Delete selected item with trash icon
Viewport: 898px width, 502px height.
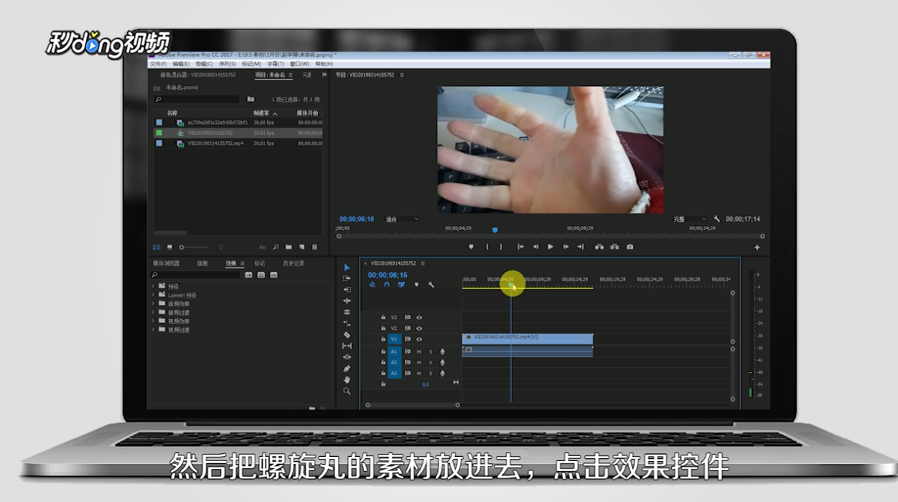[314, 247]
